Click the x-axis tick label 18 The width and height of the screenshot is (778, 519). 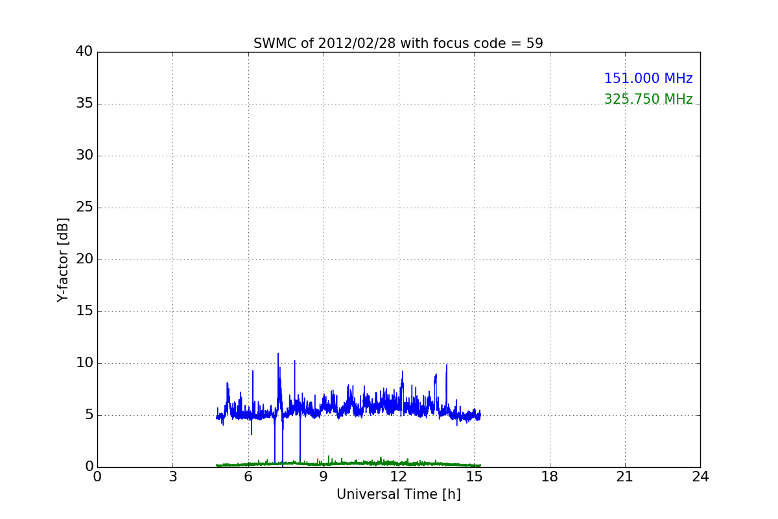550,477
